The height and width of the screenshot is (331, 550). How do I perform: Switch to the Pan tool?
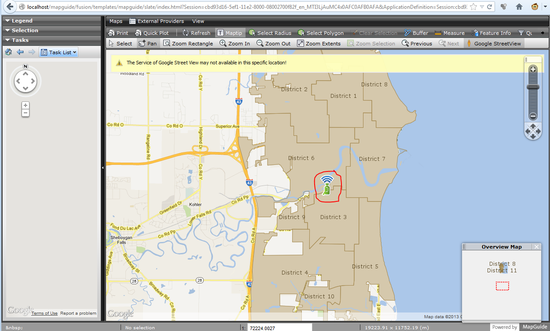[148, 43]
